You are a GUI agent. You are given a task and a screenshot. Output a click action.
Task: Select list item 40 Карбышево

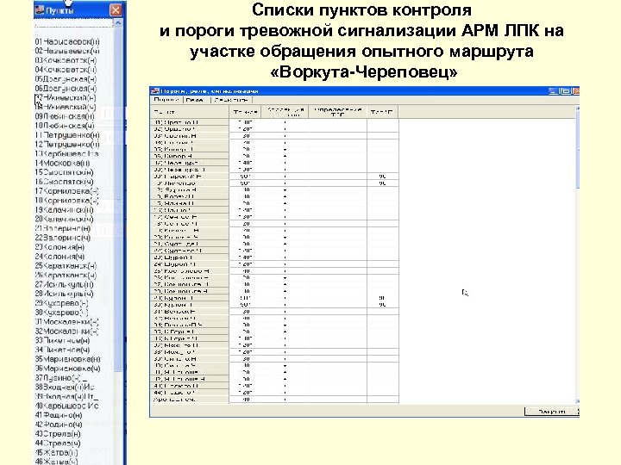tap(67, 406)
